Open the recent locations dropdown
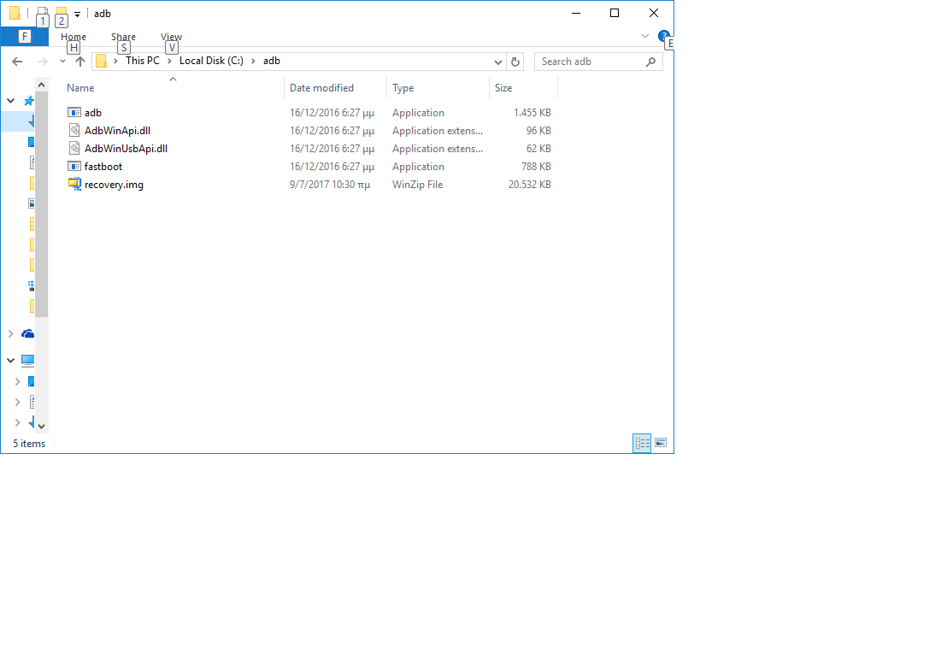947x660 pixels. pyautogui.click(x=62, y=62)
